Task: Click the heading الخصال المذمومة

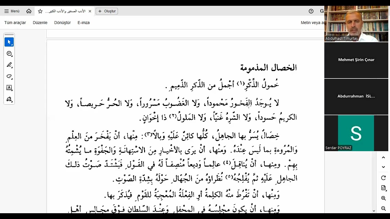Action: coord(268,68)
